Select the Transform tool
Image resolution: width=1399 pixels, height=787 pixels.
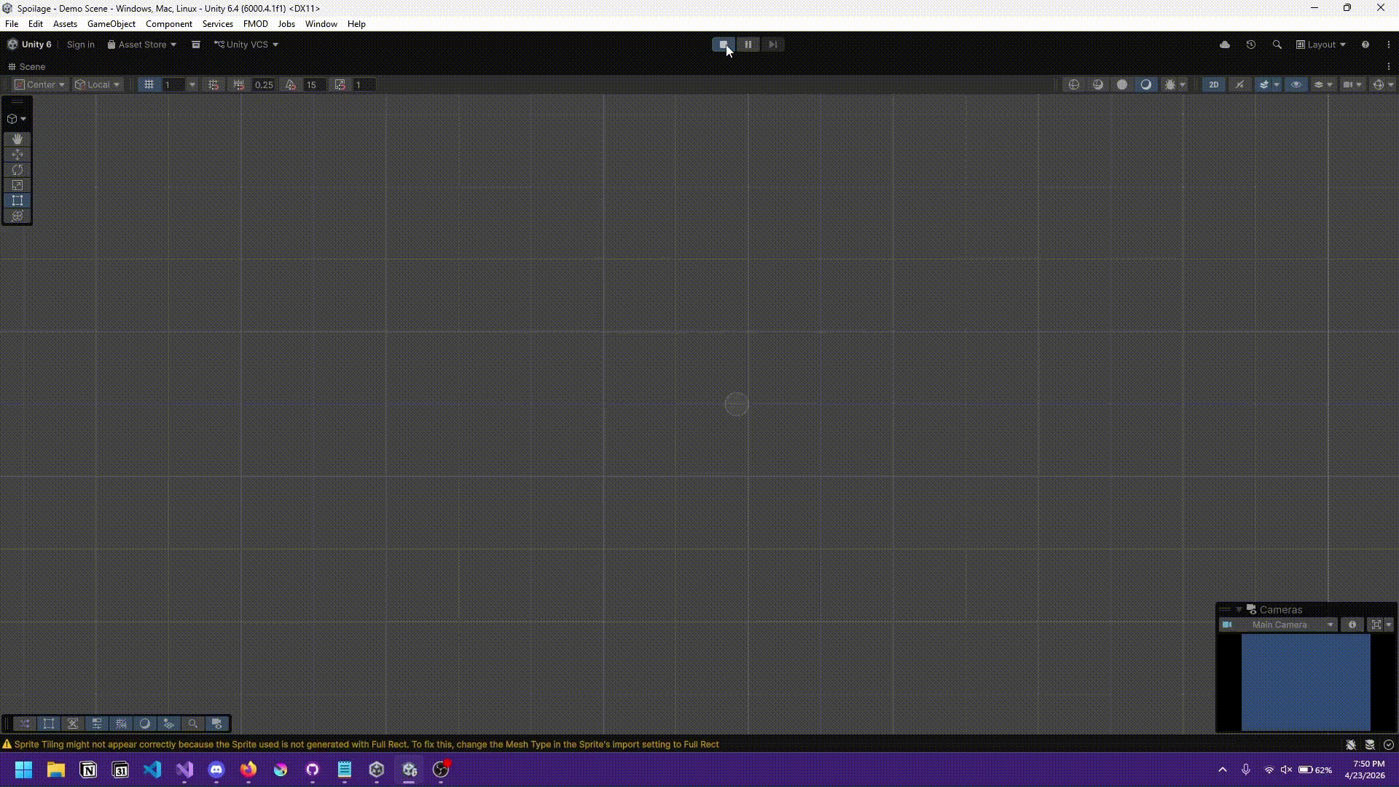17,216
